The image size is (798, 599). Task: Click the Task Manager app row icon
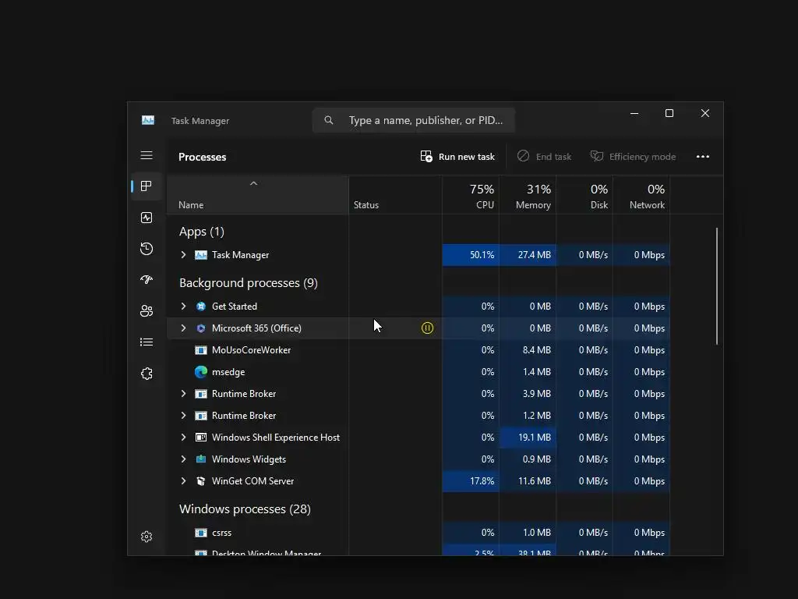pos(201,255)
